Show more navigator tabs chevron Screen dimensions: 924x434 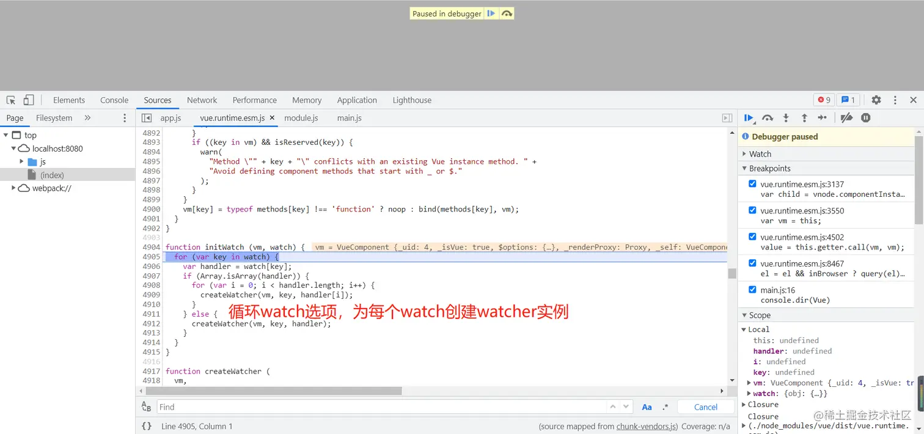(87, 118)
